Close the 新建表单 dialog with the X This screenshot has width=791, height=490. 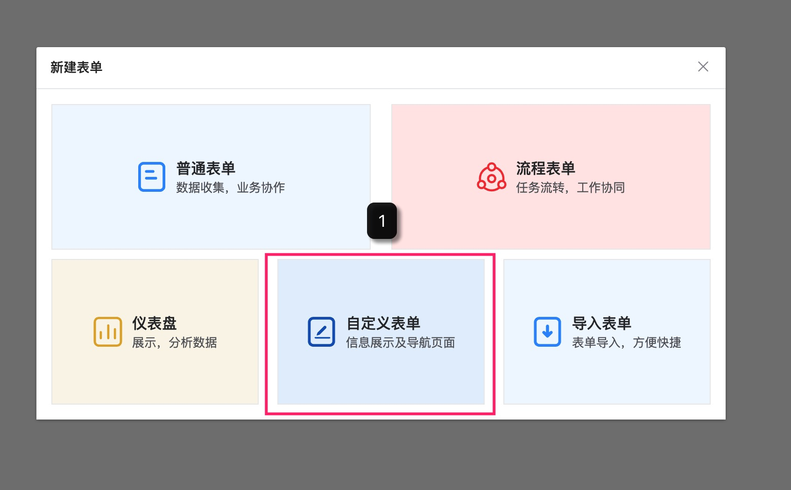click(703, 67)
